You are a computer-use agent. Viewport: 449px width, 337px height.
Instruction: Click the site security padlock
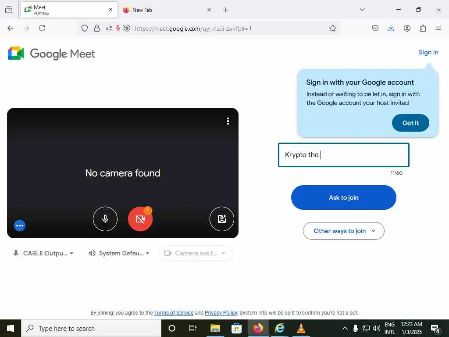[x=97, y=28]
